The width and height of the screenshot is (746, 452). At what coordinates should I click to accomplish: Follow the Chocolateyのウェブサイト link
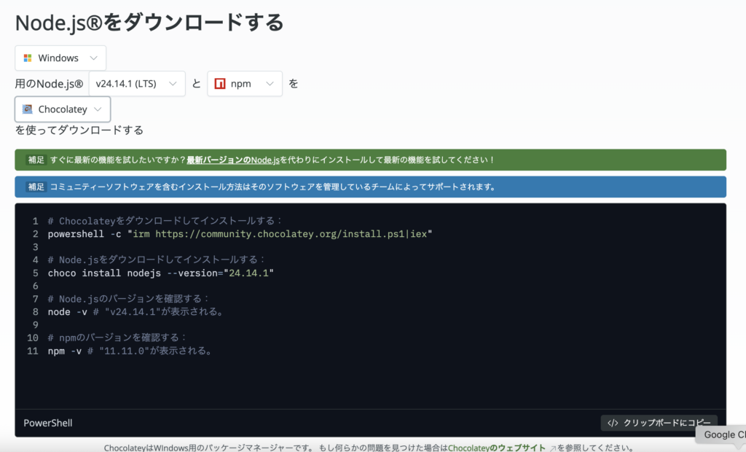point(497,448)
